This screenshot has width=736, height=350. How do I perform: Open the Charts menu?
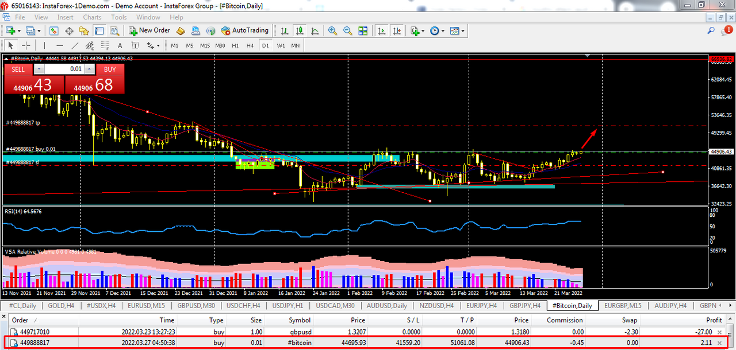click(92, 17)
